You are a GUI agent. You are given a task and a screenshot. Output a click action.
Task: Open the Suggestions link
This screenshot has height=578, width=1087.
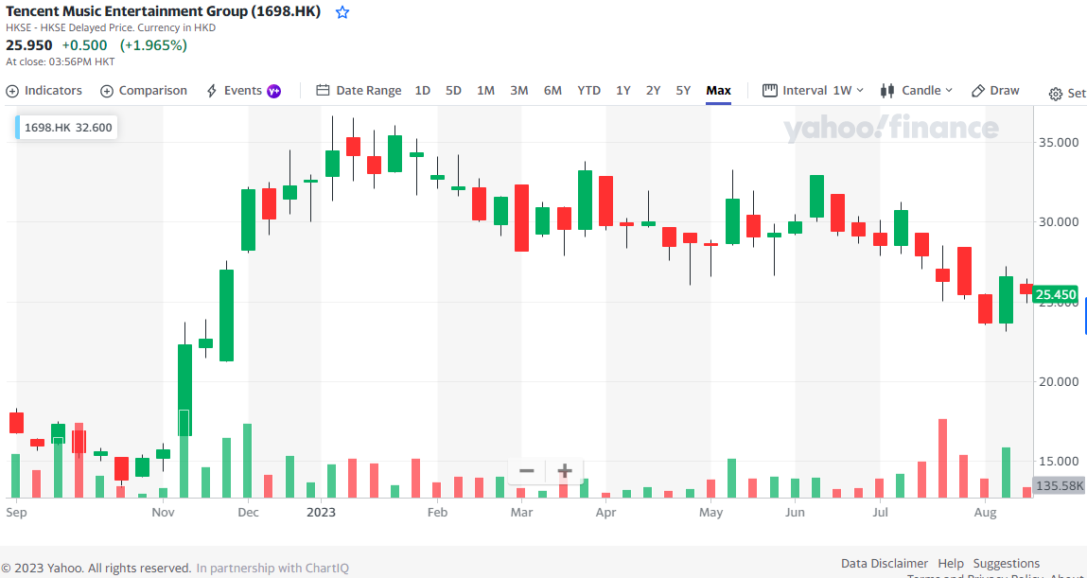click(x=1006, y=564)
